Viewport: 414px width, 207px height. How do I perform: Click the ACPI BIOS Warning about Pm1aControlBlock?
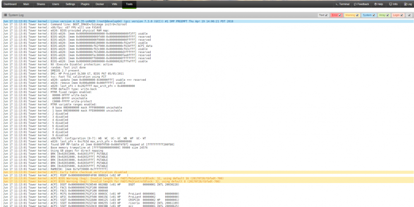click(x=208, y=178)
